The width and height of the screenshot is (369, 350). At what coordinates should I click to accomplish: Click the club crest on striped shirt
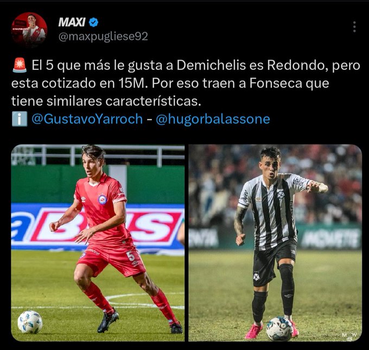pos(281,195)
